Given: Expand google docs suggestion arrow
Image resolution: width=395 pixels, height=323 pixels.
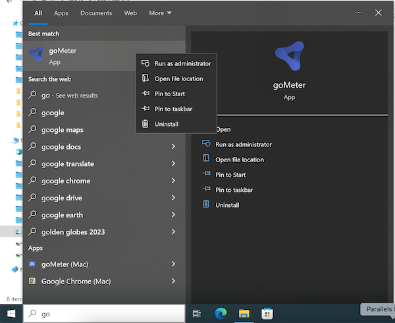Looking at the screenshot, I should coord(173,146).
